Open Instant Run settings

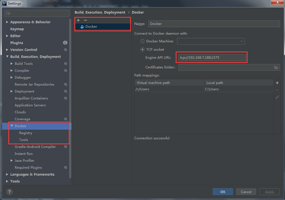24,154
